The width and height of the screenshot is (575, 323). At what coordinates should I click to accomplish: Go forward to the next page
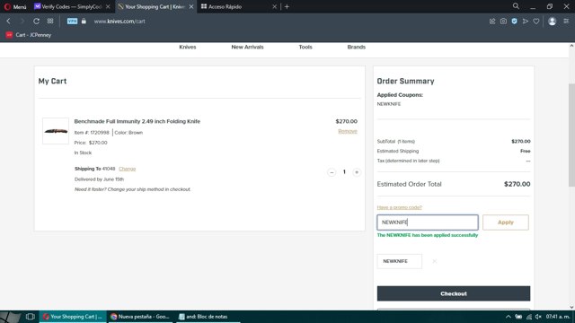[22, 22]
